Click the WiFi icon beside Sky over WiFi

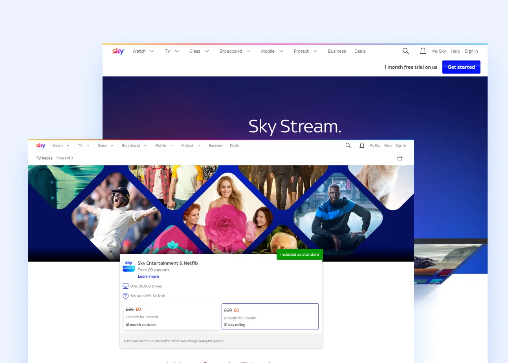126,295
